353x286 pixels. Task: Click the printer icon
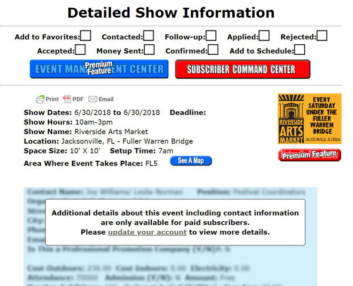pyautogui.click(x=40, y=99)
